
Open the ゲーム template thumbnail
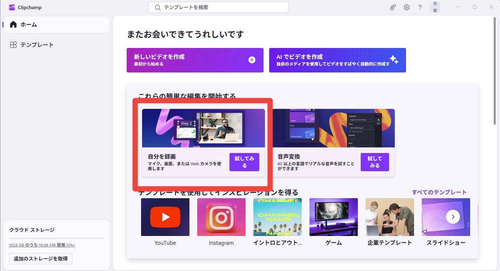334,217
